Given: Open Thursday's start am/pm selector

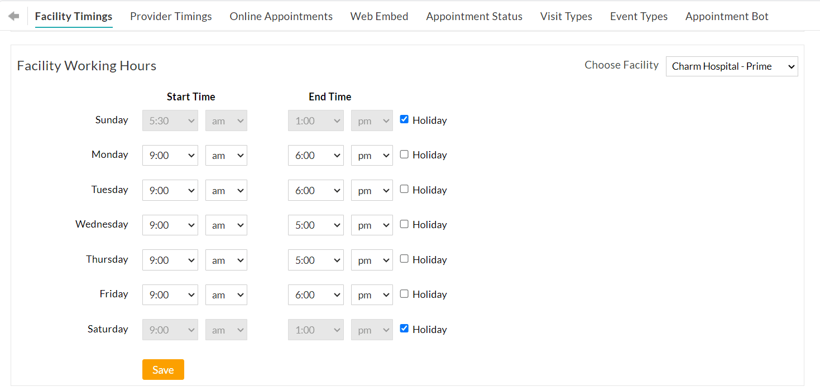Looking at the screenshot, I should pyautogui.click(x=226, y=259).
